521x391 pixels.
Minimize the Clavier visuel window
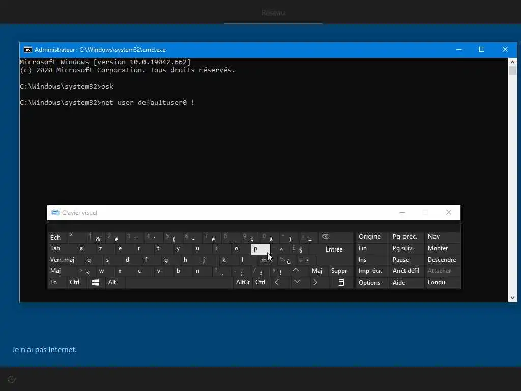[x=402, y=212]
